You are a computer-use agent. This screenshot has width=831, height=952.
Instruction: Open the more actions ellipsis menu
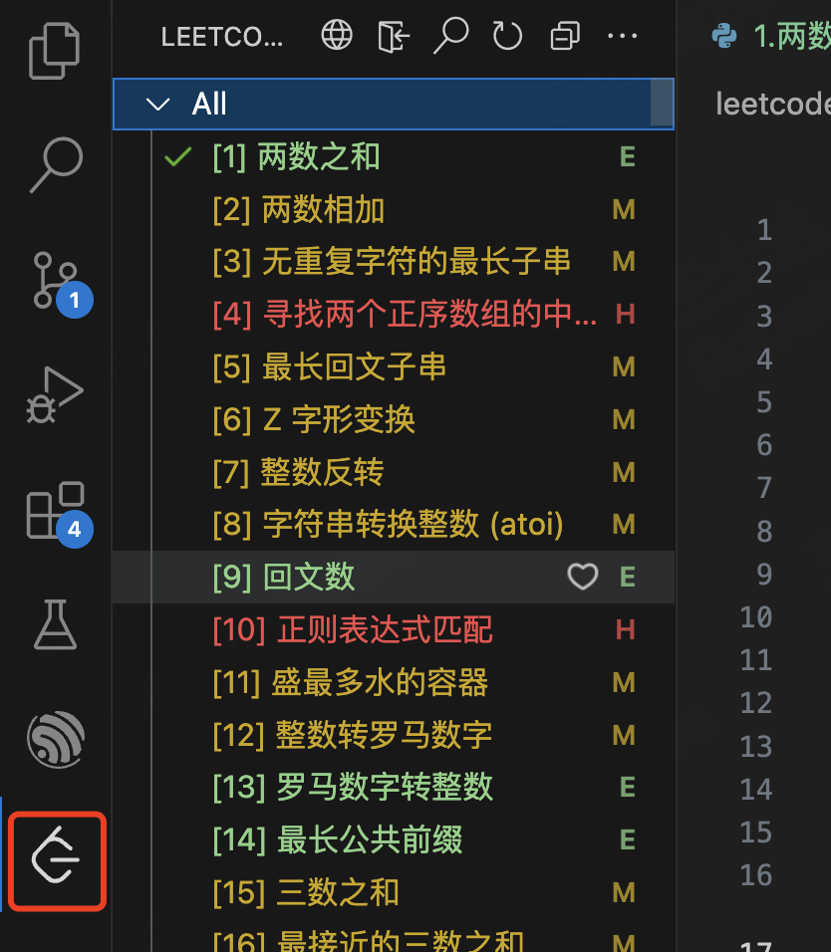coord(623,36)
